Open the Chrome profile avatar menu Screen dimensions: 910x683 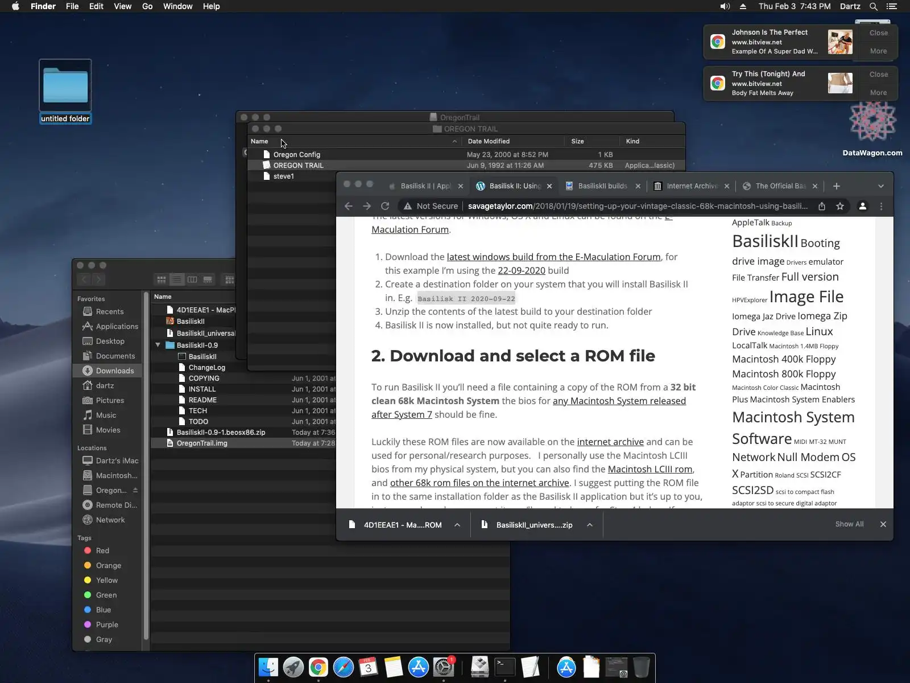pyautogui.click(x=863, y=206)
